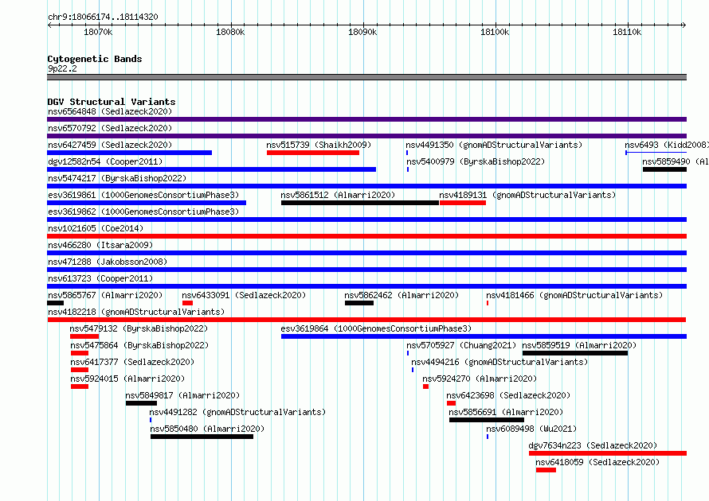Select the Cytogenetic Bands track title
The width and height of the screenshot is (709, 501).
click(x=95, y=59)
